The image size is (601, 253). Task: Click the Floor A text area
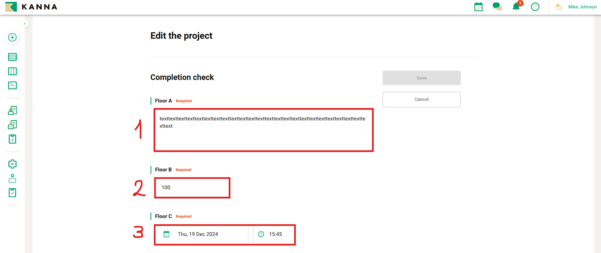pos(263,130)
